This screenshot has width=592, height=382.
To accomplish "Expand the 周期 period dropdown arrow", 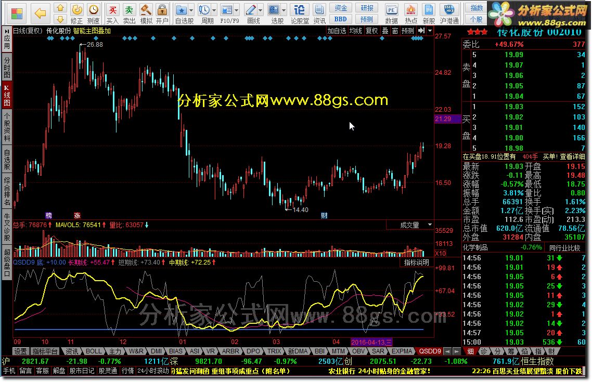I will click(x=214, y=10).
